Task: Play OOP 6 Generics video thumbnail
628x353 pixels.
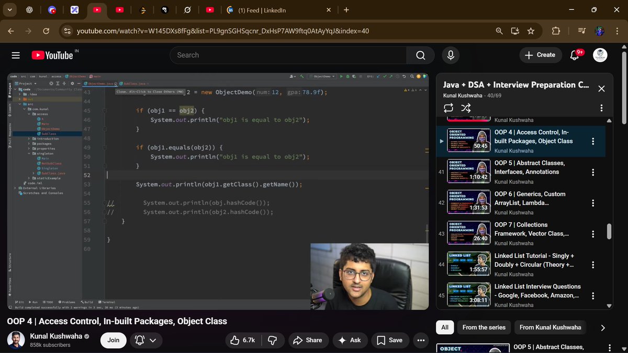Action: [x=468, y=202]
